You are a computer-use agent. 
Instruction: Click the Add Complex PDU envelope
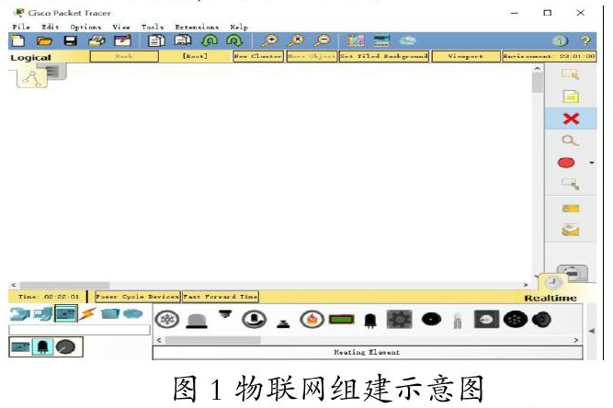pyautogui.click(x=571, y=230)
